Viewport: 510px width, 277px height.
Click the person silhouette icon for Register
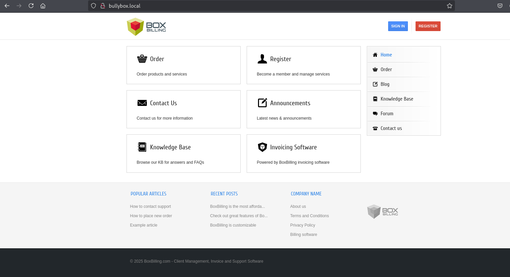[262, 59]
